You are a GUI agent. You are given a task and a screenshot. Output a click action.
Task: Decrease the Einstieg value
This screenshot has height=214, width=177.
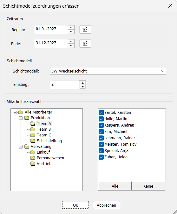coord(83,87)
